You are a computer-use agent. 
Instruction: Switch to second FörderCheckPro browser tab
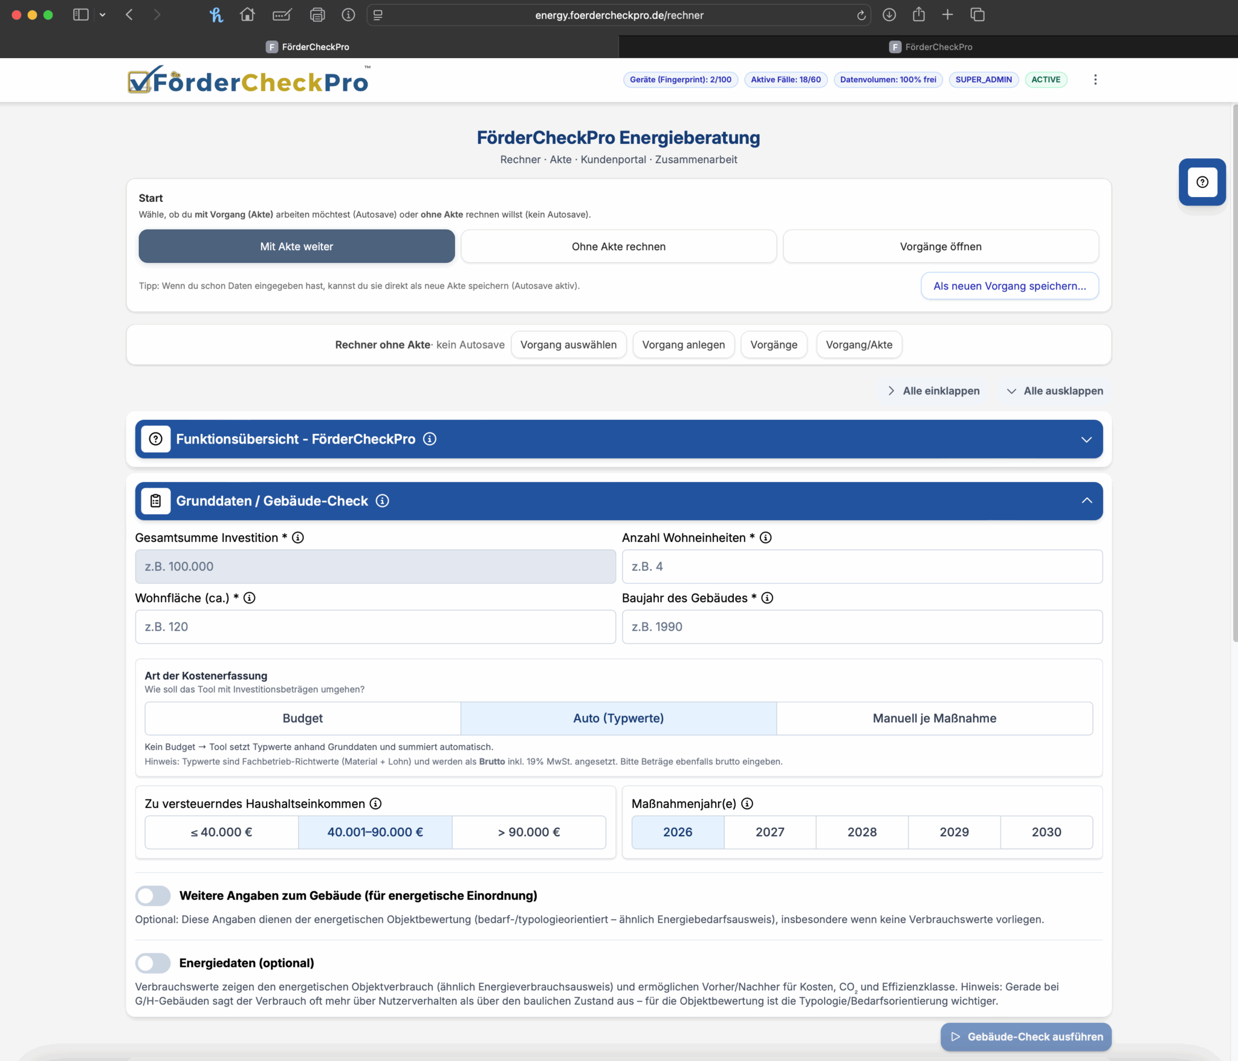click(929, 47)
